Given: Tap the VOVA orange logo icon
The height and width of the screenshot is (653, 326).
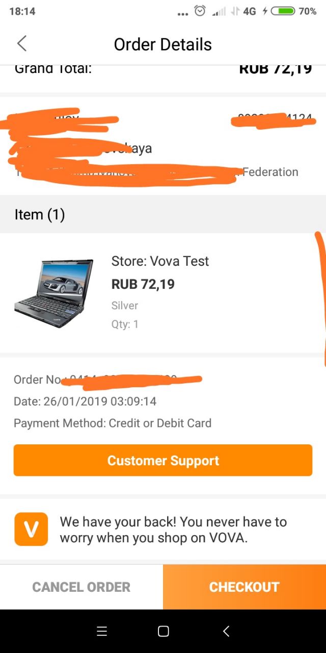Looking at the screenshot, I should point(31,529).
